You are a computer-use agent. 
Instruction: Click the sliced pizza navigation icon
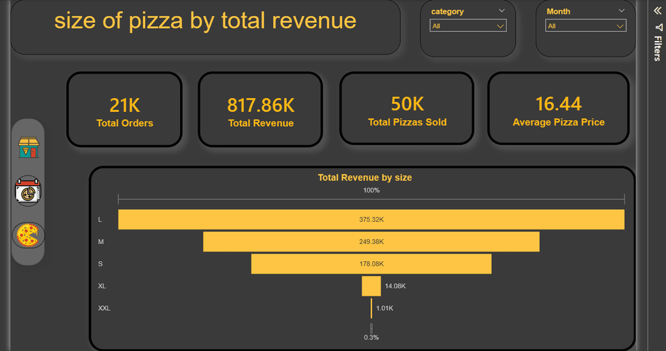click(x=29, y=235)
